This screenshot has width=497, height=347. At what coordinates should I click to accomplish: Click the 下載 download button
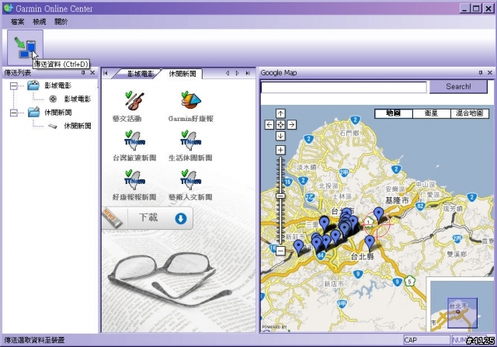[x=148, y=218]
